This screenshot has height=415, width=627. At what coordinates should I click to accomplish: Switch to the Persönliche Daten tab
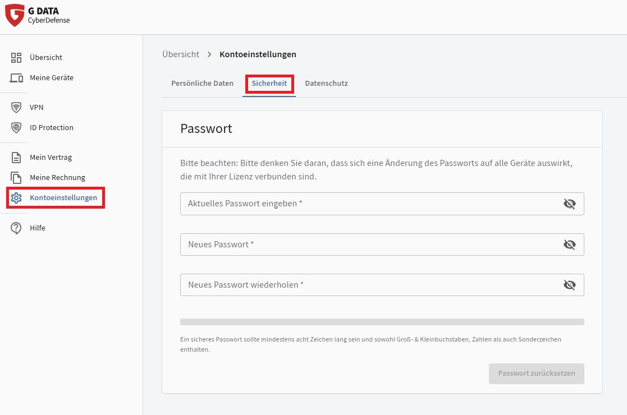pos(202,83)
